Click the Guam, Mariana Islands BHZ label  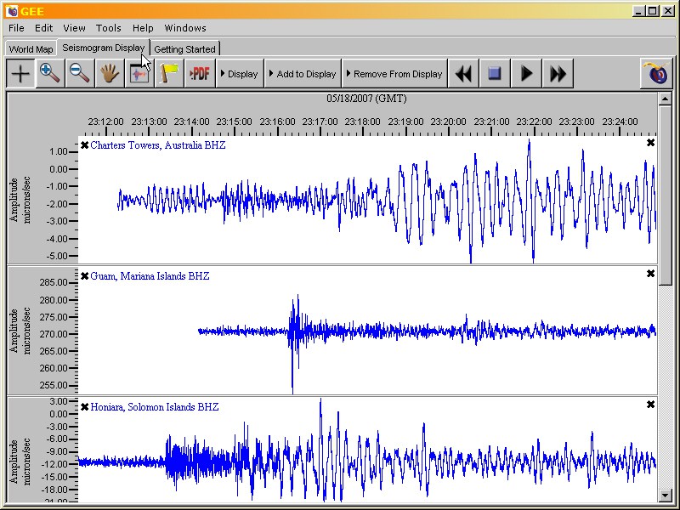(150, 276)
